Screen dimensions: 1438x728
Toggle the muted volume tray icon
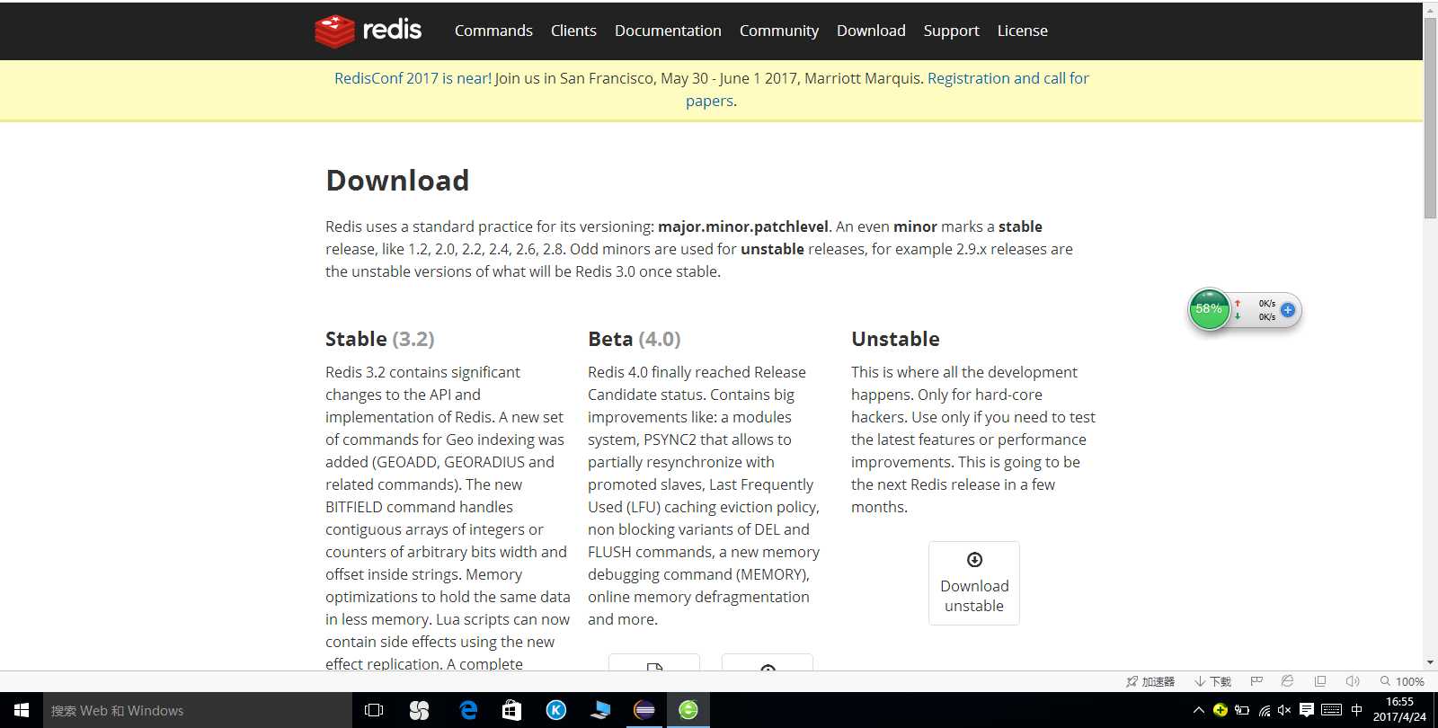coord(1284,710)
